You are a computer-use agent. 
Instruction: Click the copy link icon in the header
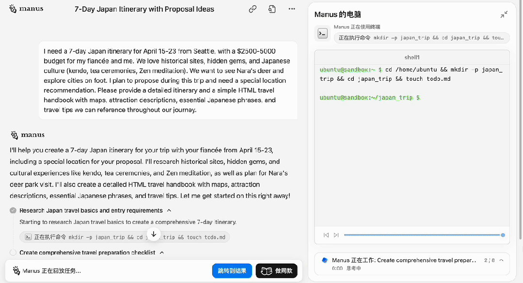coord(253,9)
